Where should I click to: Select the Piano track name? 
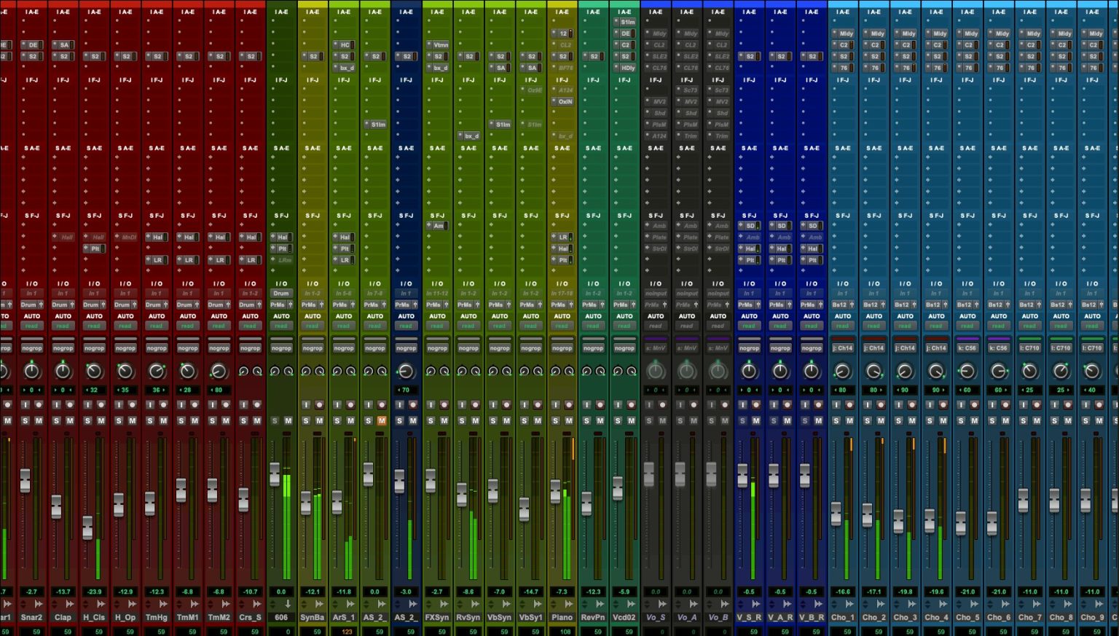point(562,617)
